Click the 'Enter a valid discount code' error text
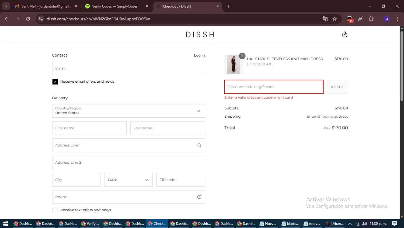The height and width of the screenshot is (228, 404). coord(259,97)
